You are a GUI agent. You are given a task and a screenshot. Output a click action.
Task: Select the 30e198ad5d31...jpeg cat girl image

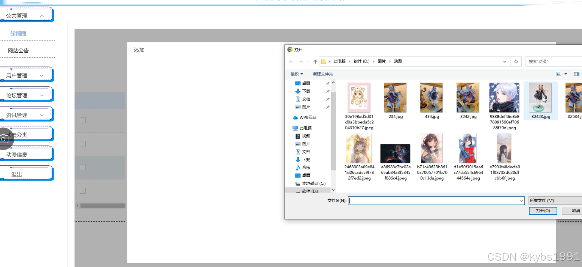click(x=359, y=98)
